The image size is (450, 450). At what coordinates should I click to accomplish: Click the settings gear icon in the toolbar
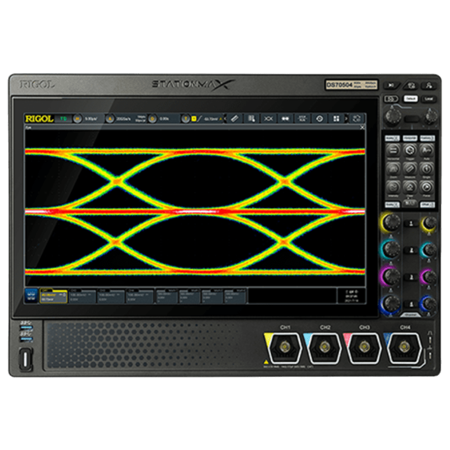click(x=320, y=119)
